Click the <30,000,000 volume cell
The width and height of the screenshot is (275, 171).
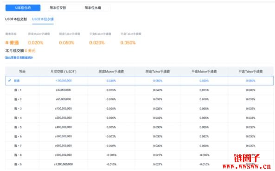point(64,80)
